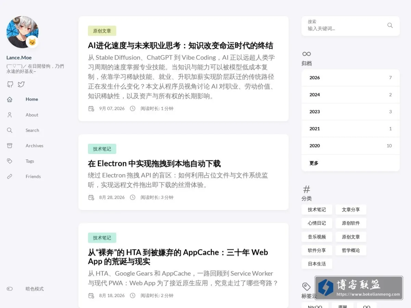411x308 pixels.
Task: Click clock icon beside 阅读时长: 3 分钟
Action: (x=133, y=197)
